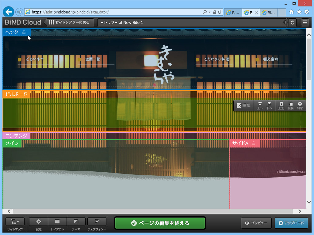Return to Site Theater (サイトシアターに戻る)
The height and width of the screenshot is (235, 314).
[69, 22]
